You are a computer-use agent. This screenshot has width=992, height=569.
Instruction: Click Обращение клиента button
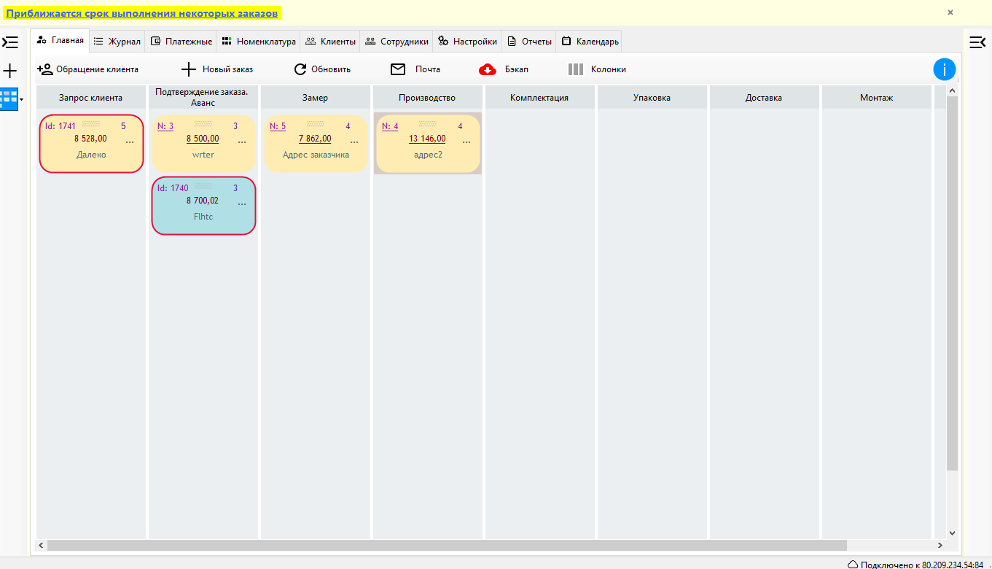[87, 69]
